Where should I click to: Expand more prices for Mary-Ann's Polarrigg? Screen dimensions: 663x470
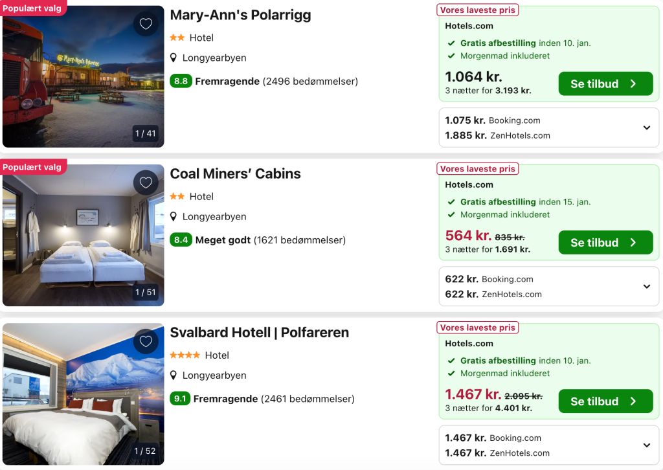(x=646, y=128)
